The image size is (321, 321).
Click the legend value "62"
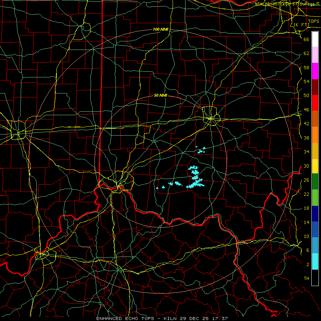coord(306,53)
